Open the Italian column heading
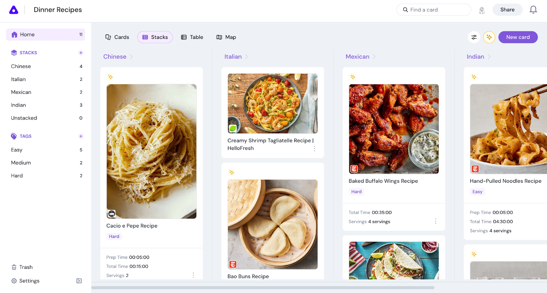 [233, 57]
